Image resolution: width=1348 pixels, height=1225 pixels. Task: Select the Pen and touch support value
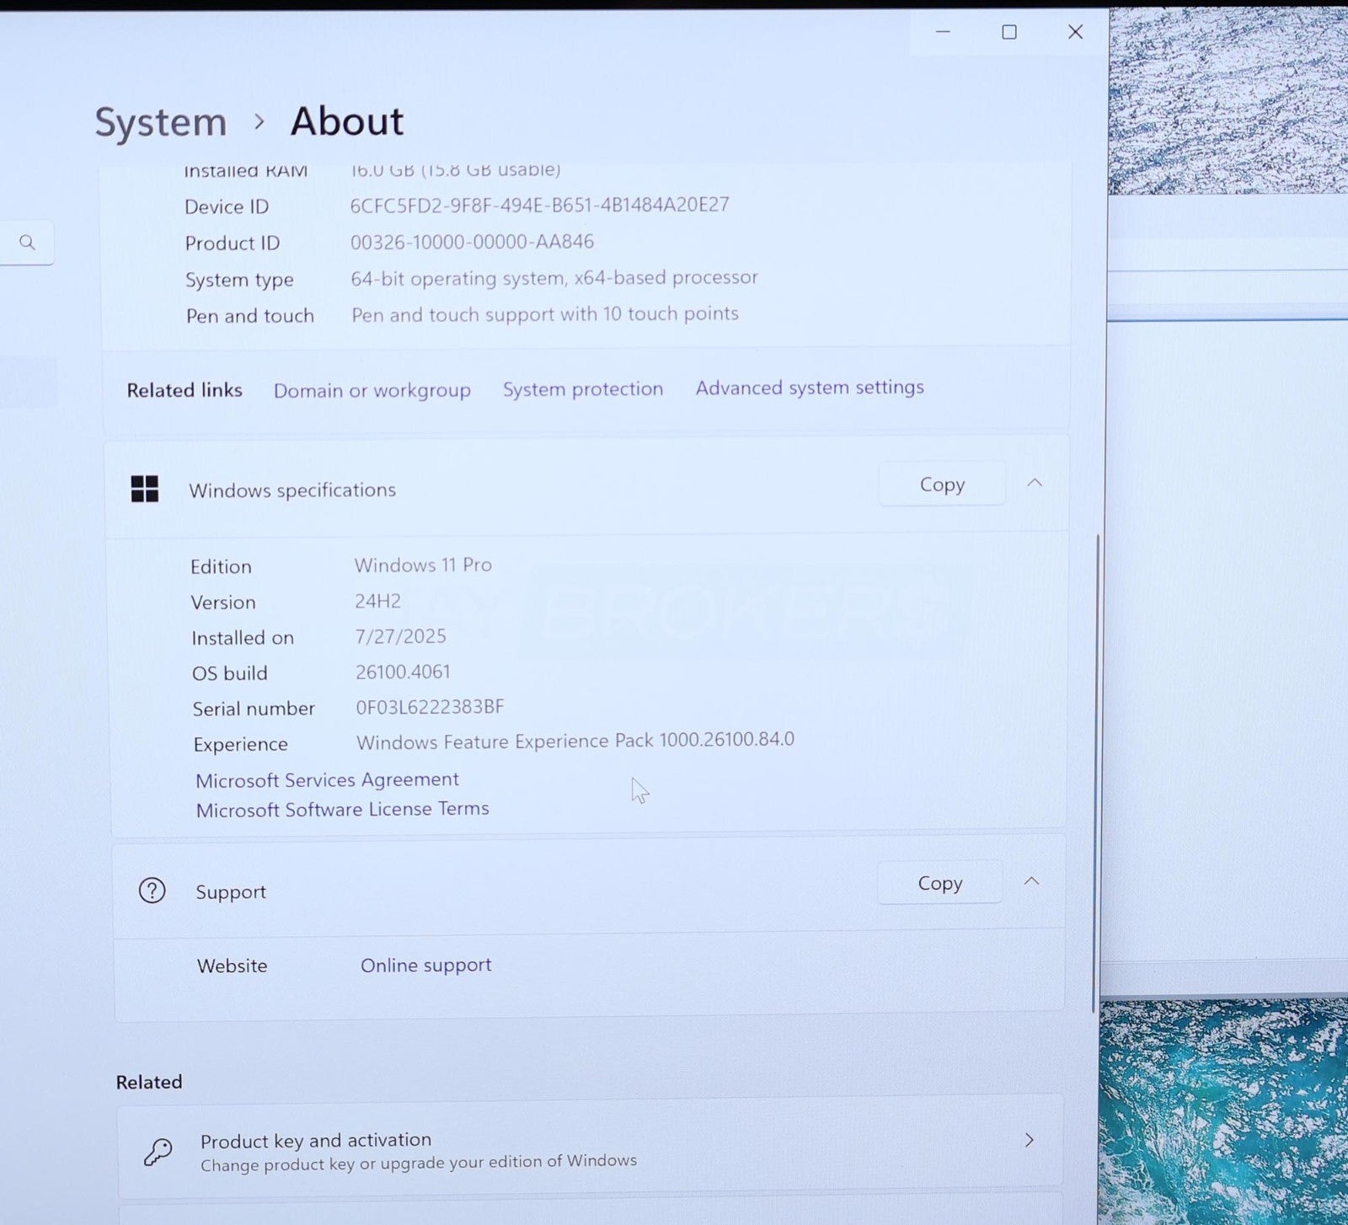click(x=545, y=313)
